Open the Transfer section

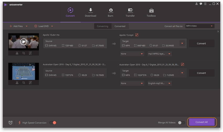[130, 12]
